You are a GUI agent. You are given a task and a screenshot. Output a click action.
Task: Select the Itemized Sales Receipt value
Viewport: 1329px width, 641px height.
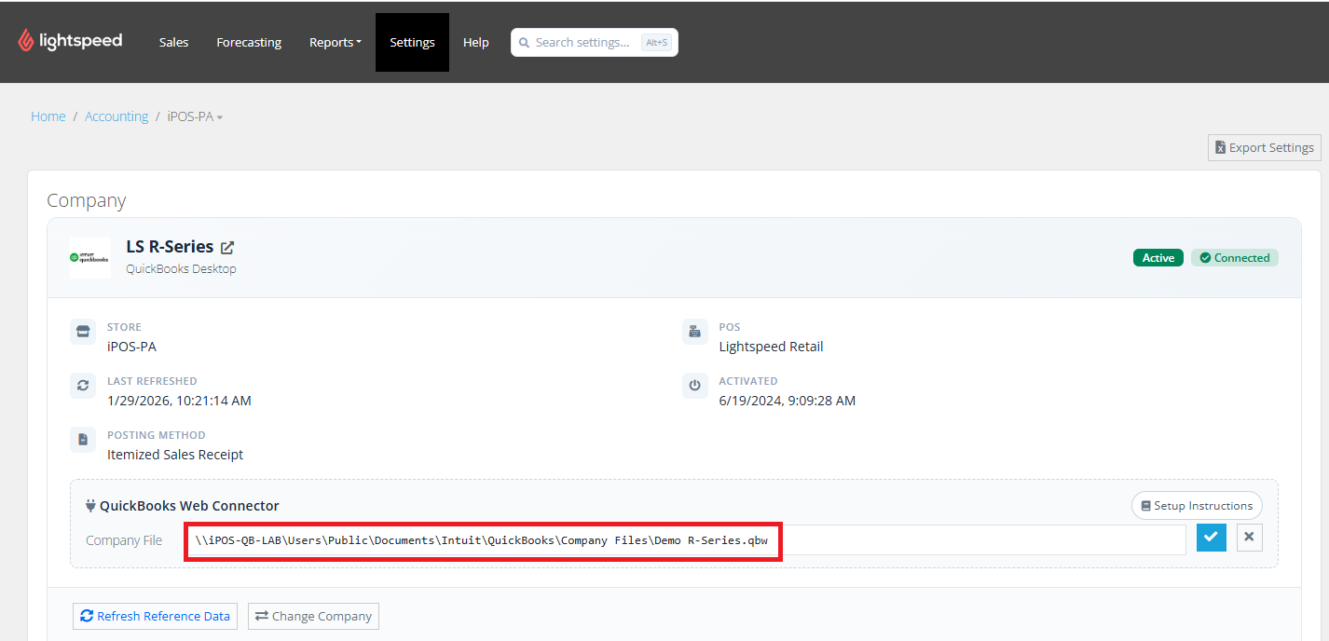(x=175, y=455)
